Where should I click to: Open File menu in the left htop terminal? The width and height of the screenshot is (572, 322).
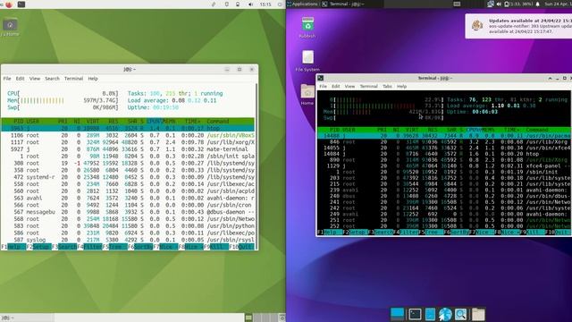click(7, 79)
